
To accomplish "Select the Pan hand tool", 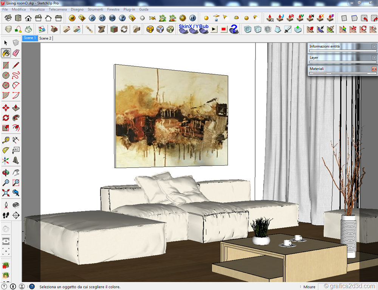I will 16,173.
